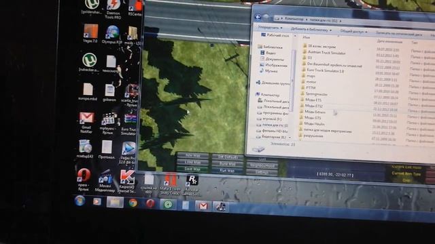Open the green @ mail agent taskbar icon
Screen dimensions: 435x244
pyautogui.click(x=168, y=205)
